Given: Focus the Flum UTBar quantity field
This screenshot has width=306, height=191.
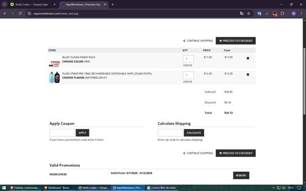Looking at the screenshot, I should [x=188, y=75].
